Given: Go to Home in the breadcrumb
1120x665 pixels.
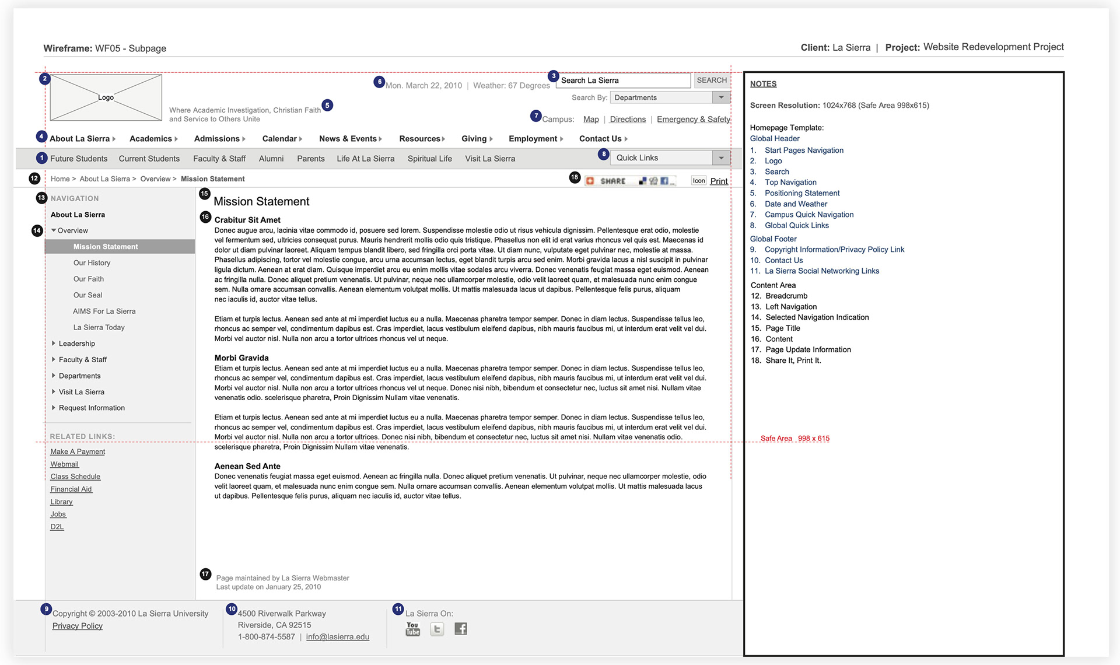Looking at the screenshot, I should pyautogui.click(x=60, y=179).
